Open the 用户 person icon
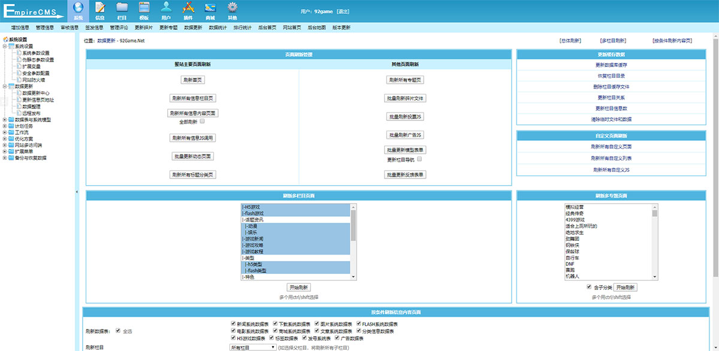719x351 pixels. pyautogui.click(x=166, y=8)
